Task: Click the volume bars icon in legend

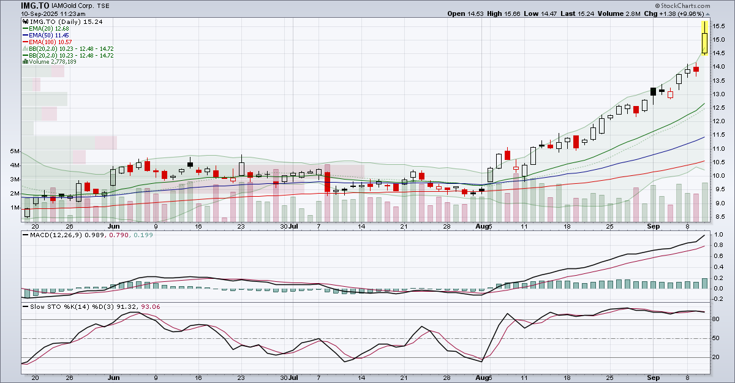Action: click(x=25, y=62)
